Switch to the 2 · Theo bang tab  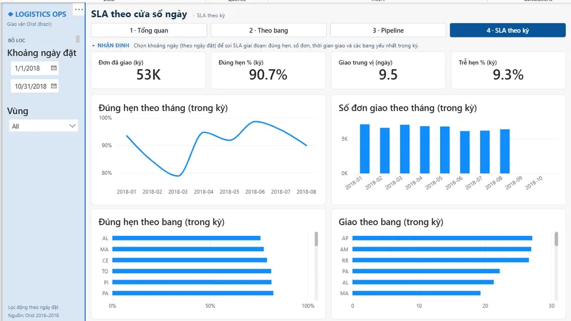pyautogui.click(x=268, y=30)
